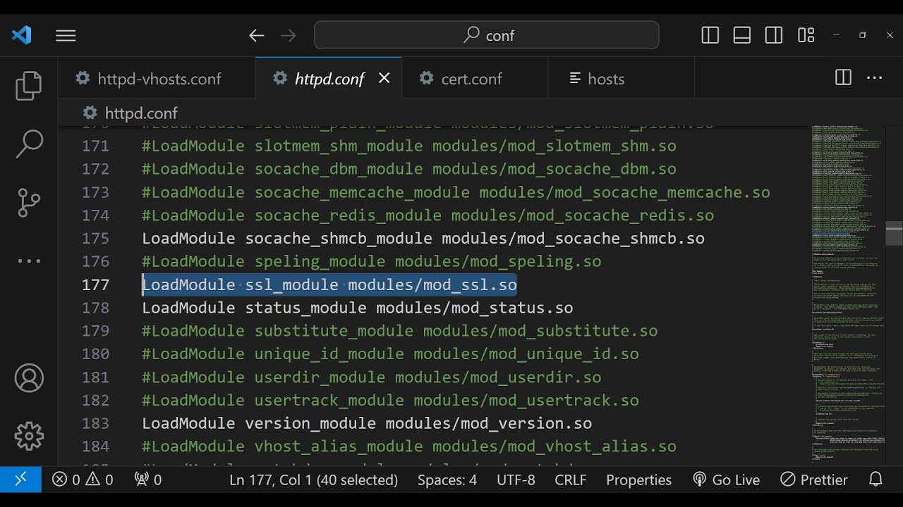Switch to the cert.conf tab
The image size is (903, 507).
coord(471,79)
